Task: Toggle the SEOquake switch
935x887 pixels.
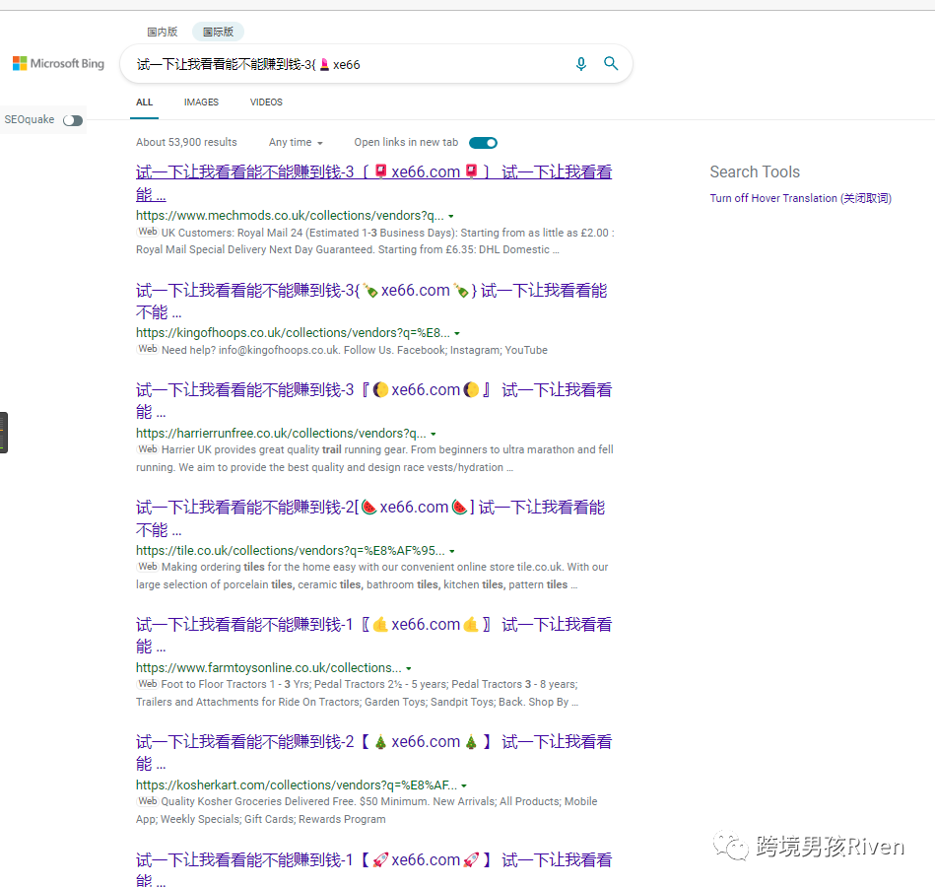Action: (x=73, y=120)
